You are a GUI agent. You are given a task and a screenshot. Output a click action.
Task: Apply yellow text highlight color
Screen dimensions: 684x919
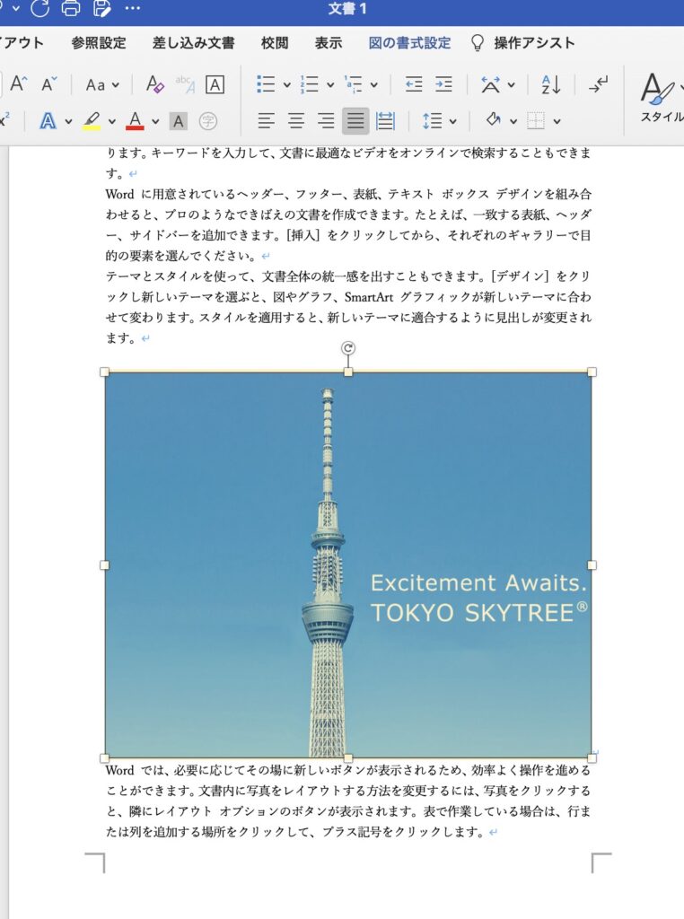coord(92,121)
